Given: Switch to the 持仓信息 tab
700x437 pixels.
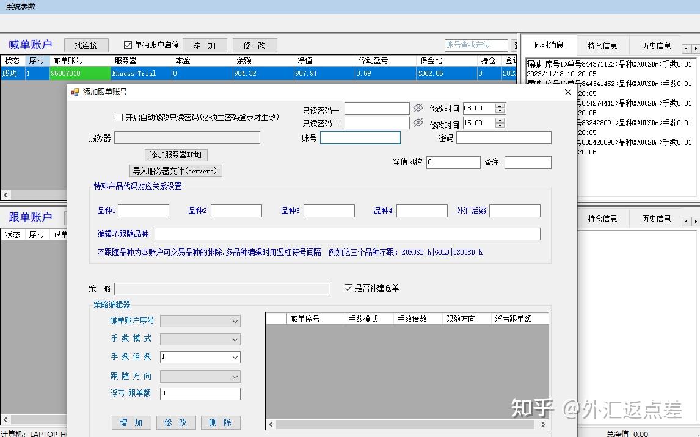Looking at the screenshot, I should tap(603, 45).
